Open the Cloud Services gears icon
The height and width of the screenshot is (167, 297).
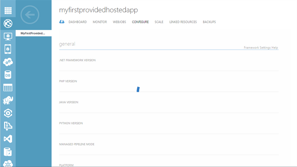(x=8, y=62)
